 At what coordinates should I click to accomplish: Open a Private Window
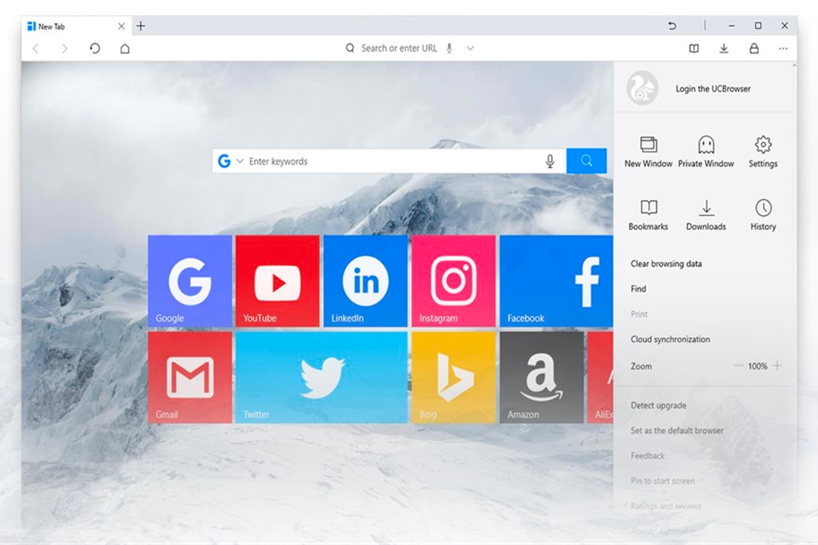click(x=706, y=152)
